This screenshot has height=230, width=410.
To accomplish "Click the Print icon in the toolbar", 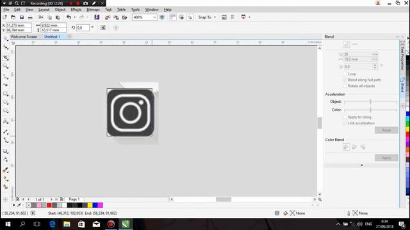I will [x=30, y=17].
